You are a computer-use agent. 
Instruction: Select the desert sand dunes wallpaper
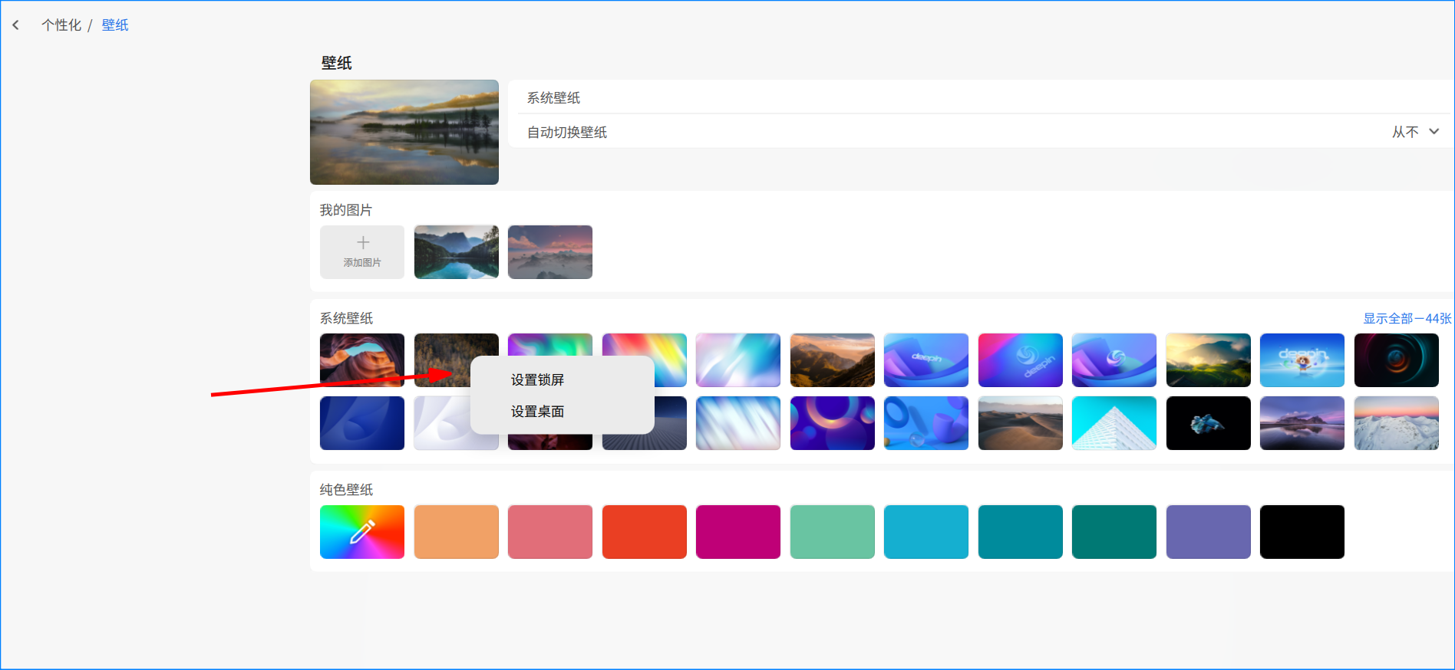coord(1021,423)
